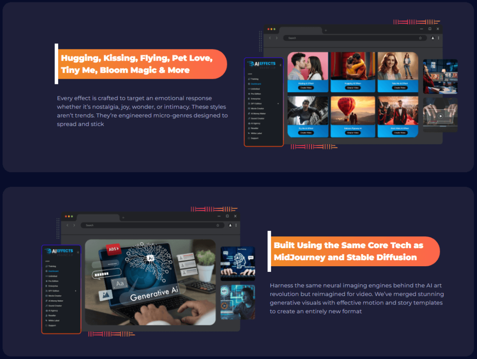
Task: Open Sound Creator in bottom sidebar
Action: tap(54, 306)
